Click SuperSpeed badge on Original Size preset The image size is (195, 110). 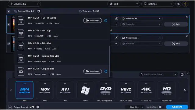coord(92,71)
